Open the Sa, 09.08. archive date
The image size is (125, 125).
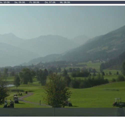click(x=20, y=2)
